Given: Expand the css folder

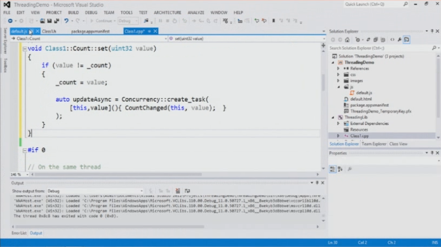Looking at the screenshot, I should (338, 75).
